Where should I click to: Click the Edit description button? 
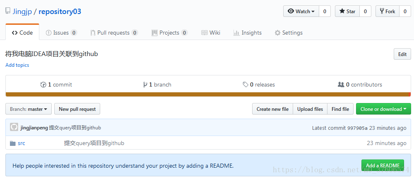coord(402,54)
